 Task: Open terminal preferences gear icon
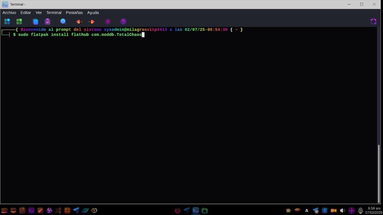pyautogui.click(x=108, y=22)
